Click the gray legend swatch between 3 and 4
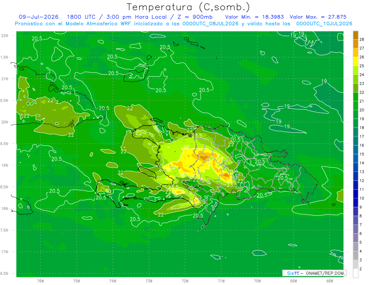The image size is (370, 285). pyautogui.click(x=356, y=255)
